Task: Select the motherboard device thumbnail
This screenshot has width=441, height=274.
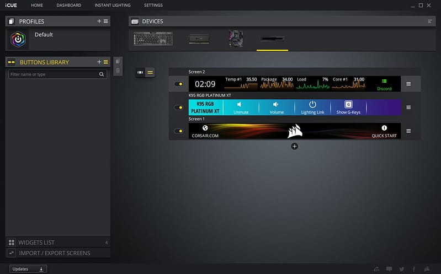Action: [x=236, y=39]
